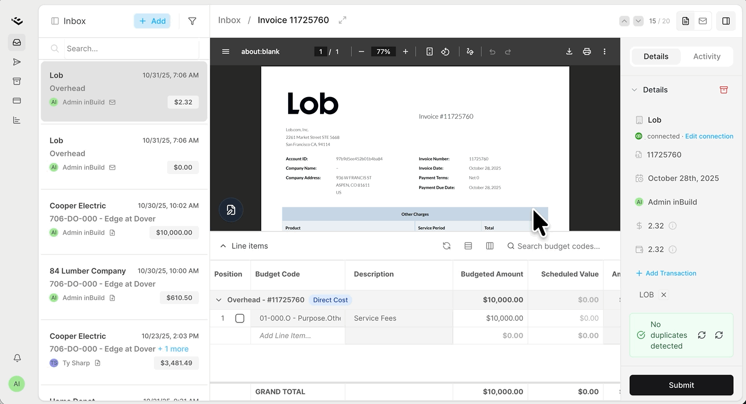This screenshot has height=404, width=746.
Task: Select the Send/submitted invoices sidebar icon
Action: coord(17,62)
